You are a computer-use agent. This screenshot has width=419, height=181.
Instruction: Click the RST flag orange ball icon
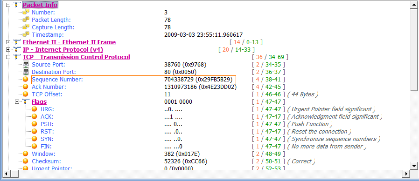point(35,131)
